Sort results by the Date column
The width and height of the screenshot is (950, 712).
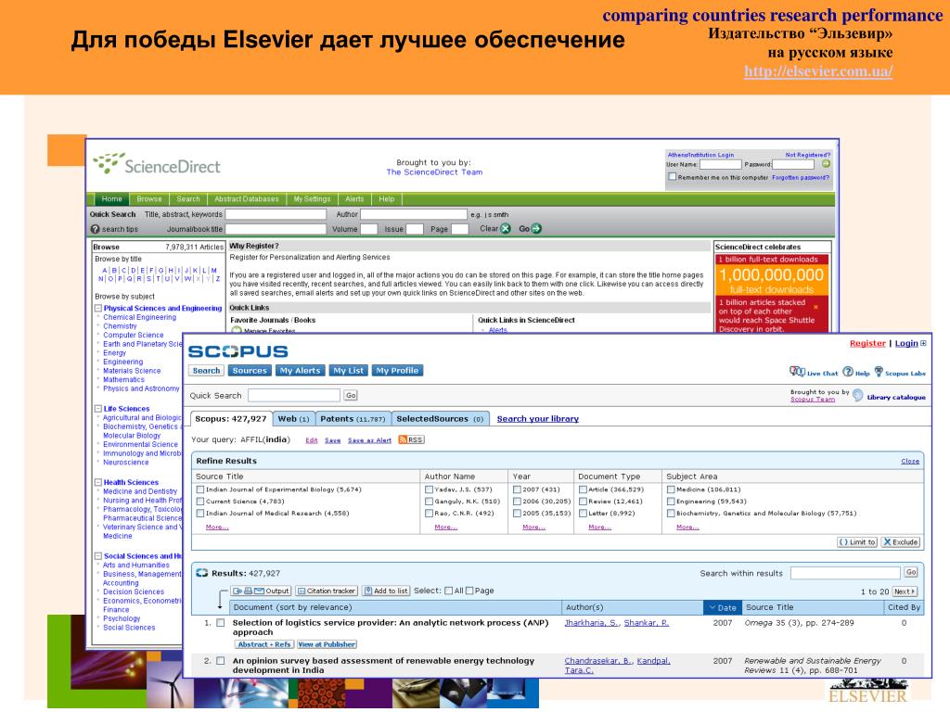722,607
